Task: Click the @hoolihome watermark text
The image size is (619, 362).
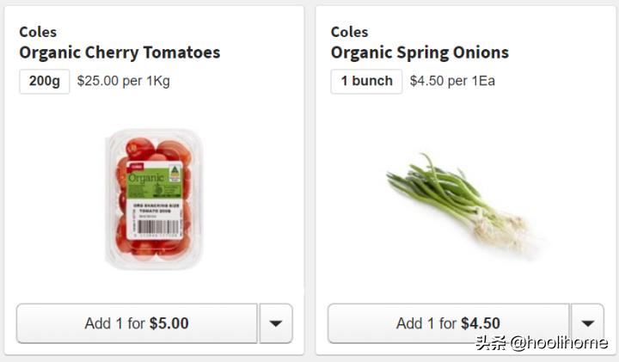Action: click(x=559, y=343)
